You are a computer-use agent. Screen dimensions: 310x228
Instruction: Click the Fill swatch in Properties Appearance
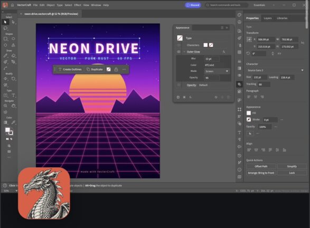tap(249, 113)
